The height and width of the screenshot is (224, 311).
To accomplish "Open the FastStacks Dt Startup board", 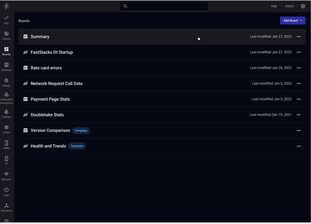I will click(162, 52).
